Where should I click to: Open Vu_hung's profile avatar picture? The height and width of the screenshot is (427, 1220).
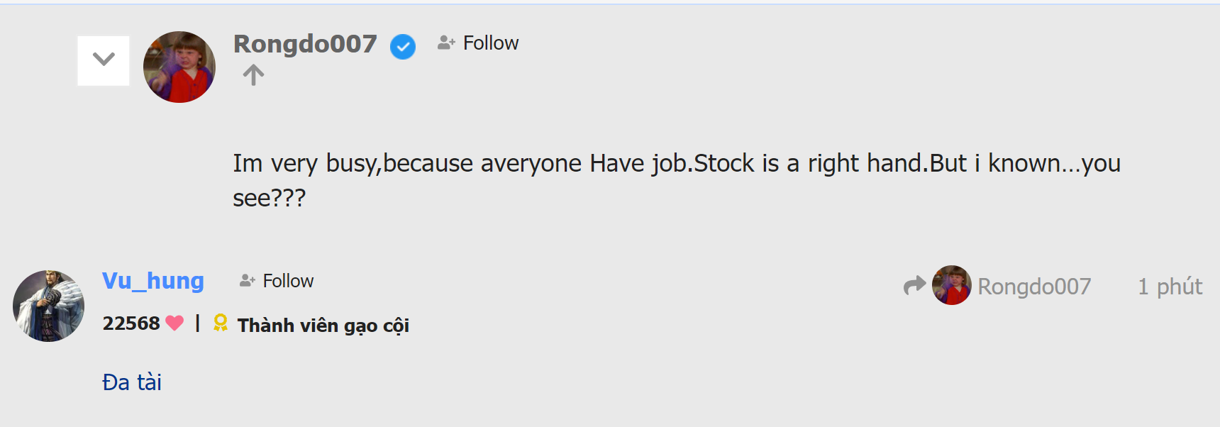coord(48,306)
